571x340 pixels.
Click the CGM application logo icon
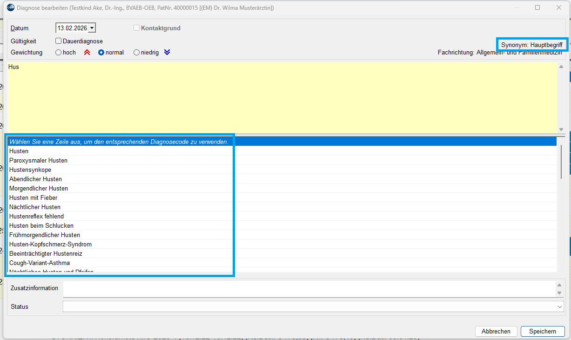[10, 7]
